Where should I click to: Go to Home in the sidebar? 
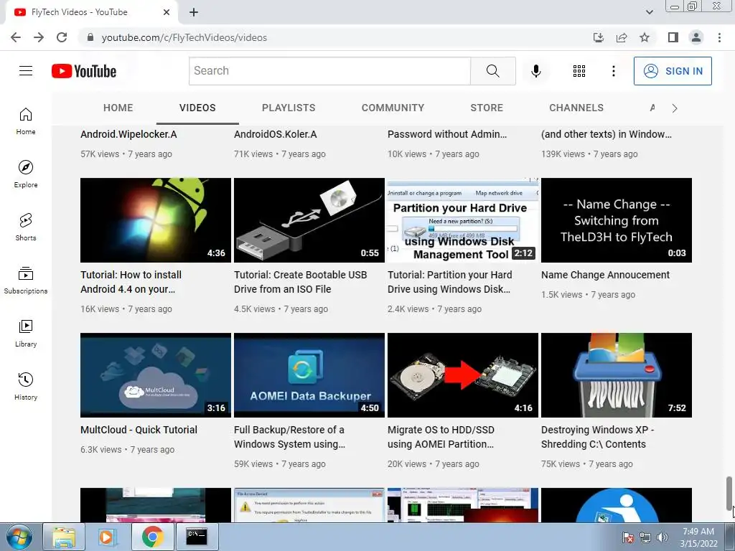[x=26, y=121]
